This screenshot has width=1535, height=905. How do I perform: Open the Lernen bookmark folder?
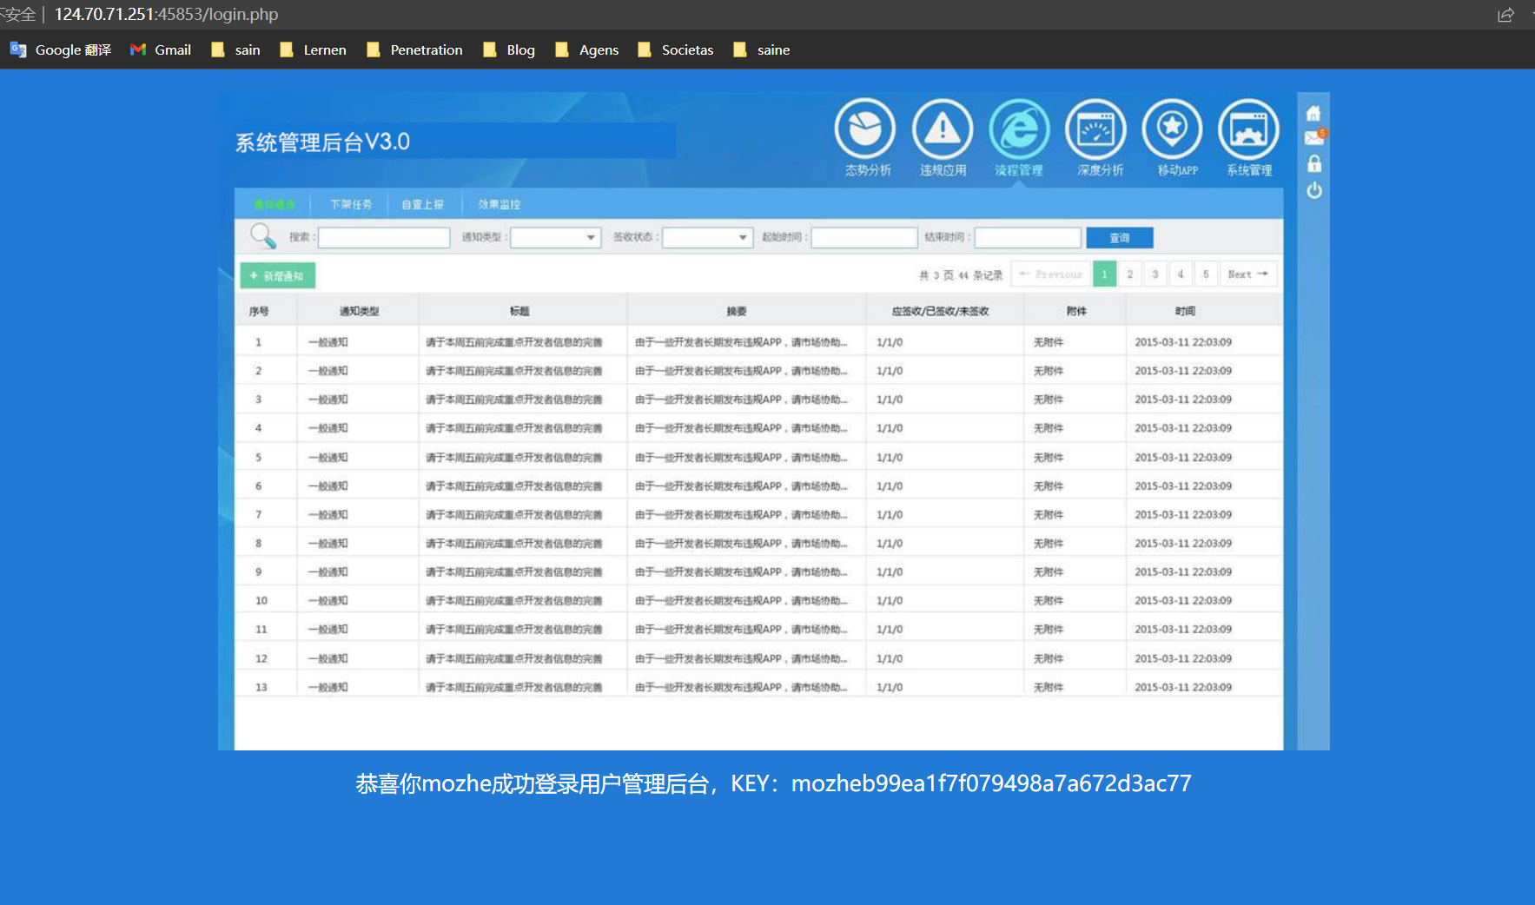pos(313,50)
